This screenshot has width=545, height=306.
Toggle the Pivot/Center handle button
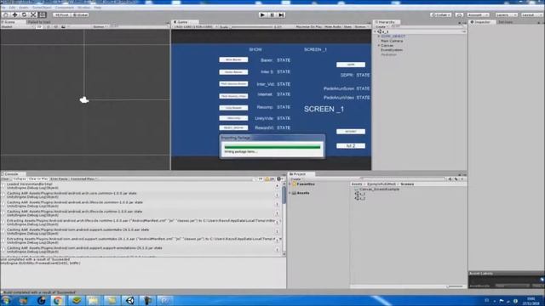pos(61,15)
